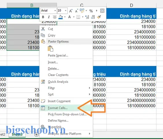
Task: Open the accounting format dropdown arrow
Action: click(86, 11)
